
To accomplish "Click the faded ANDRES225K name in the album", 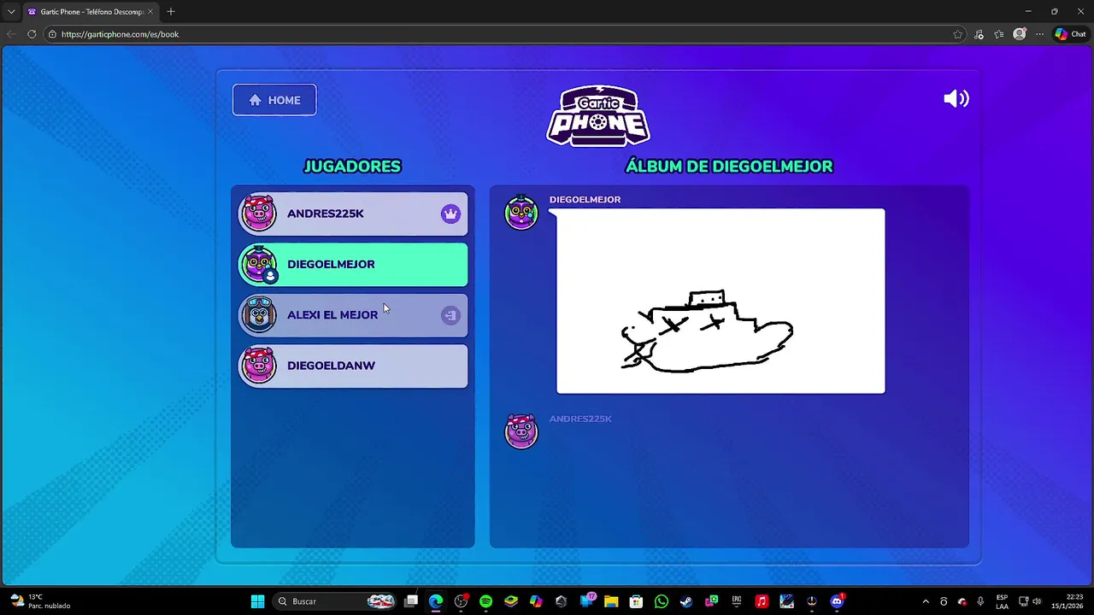I will (580, 419).
